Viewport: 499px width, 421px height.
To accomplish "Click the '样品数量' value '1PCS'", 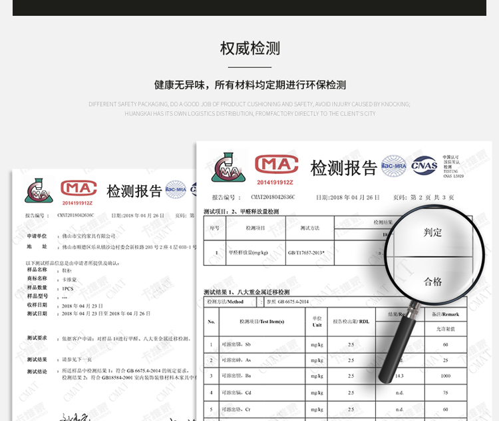I will click(x=67, y=288).
